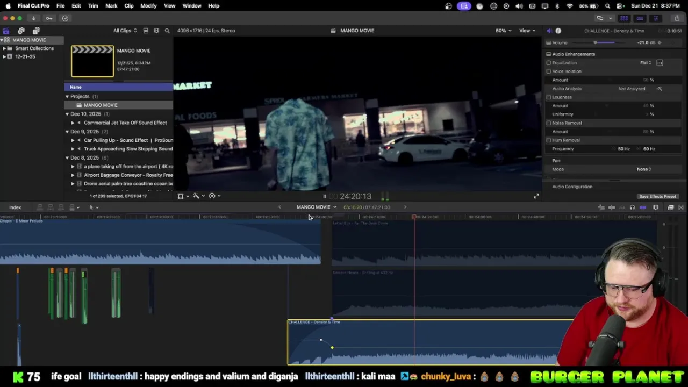
Task: Run audio analysis magic wand
Action: coord(660,89)
